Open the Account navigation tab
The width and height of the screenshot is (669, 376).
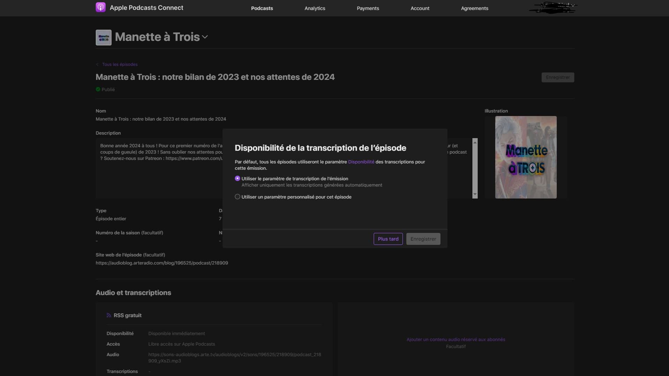[420, 8]
